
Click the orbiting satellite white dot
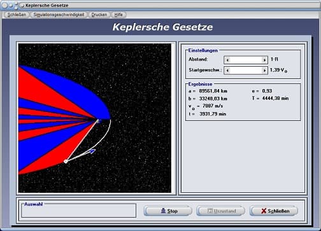pos(66,162)
